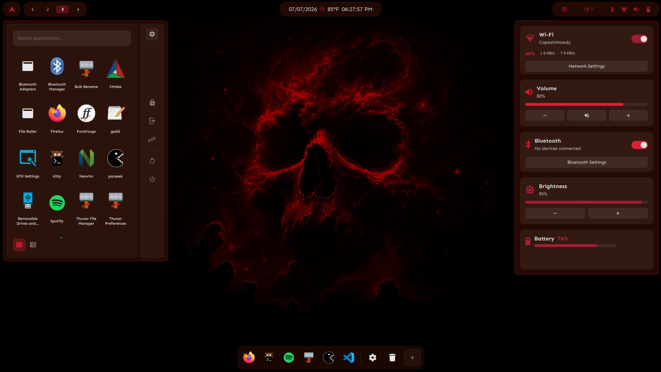Switch to workspace 4
Viewport: 661px width, 372px height.
coord(78,9)
